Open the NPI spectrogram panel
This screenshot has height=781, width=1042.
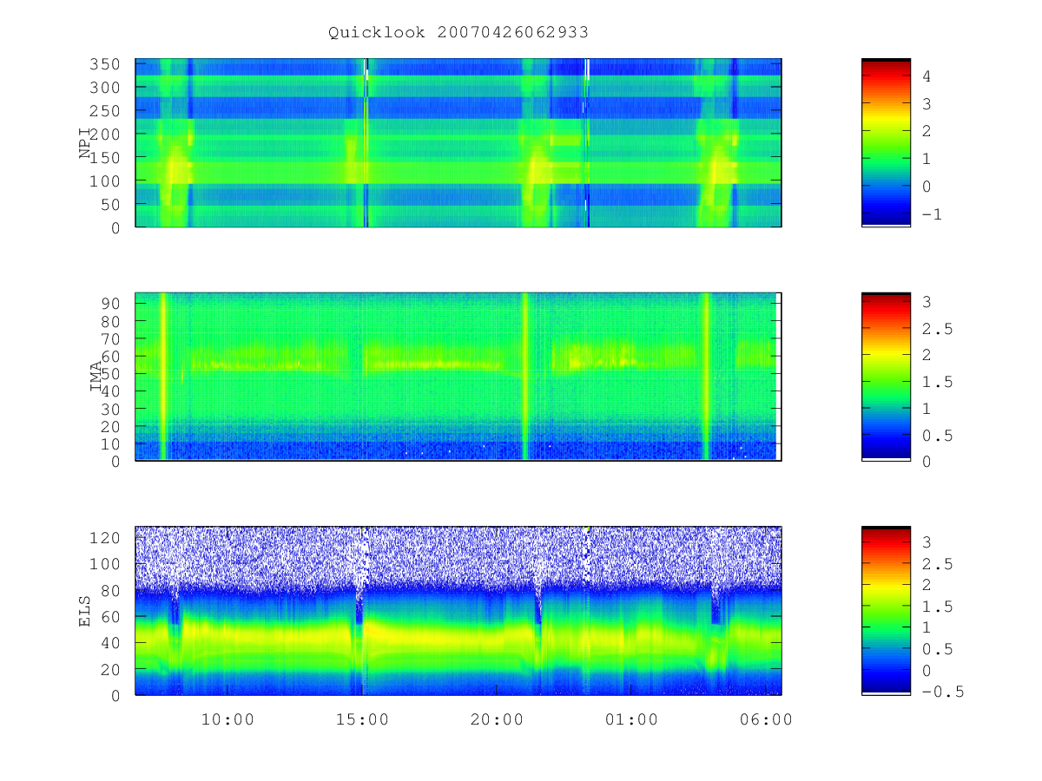458,143
